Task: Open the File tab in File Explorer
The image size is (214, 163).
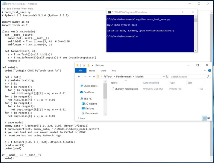Action: point(80,71)
